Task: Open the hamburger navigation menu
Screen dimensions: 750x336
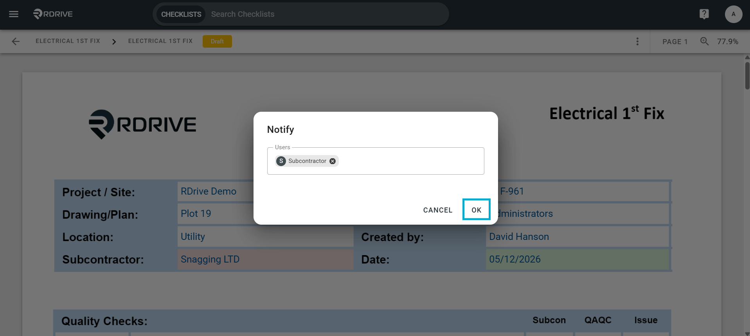Action: coord(14,14)
